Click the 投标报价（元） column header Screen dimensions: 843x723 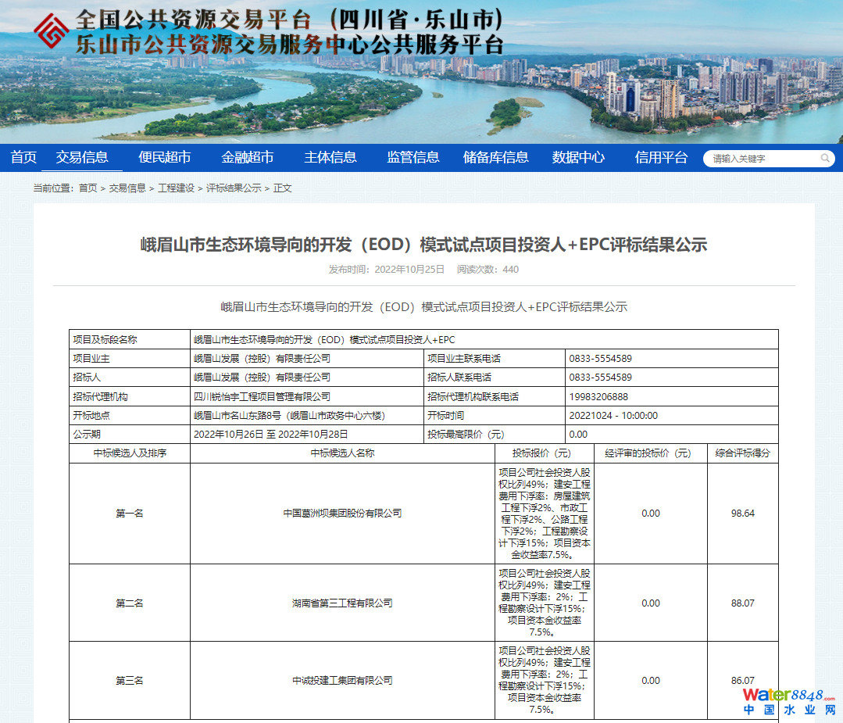tap(544, 453)
